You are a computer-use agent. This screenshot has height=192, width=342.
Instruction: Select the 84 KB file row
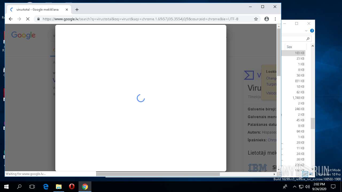293,131
